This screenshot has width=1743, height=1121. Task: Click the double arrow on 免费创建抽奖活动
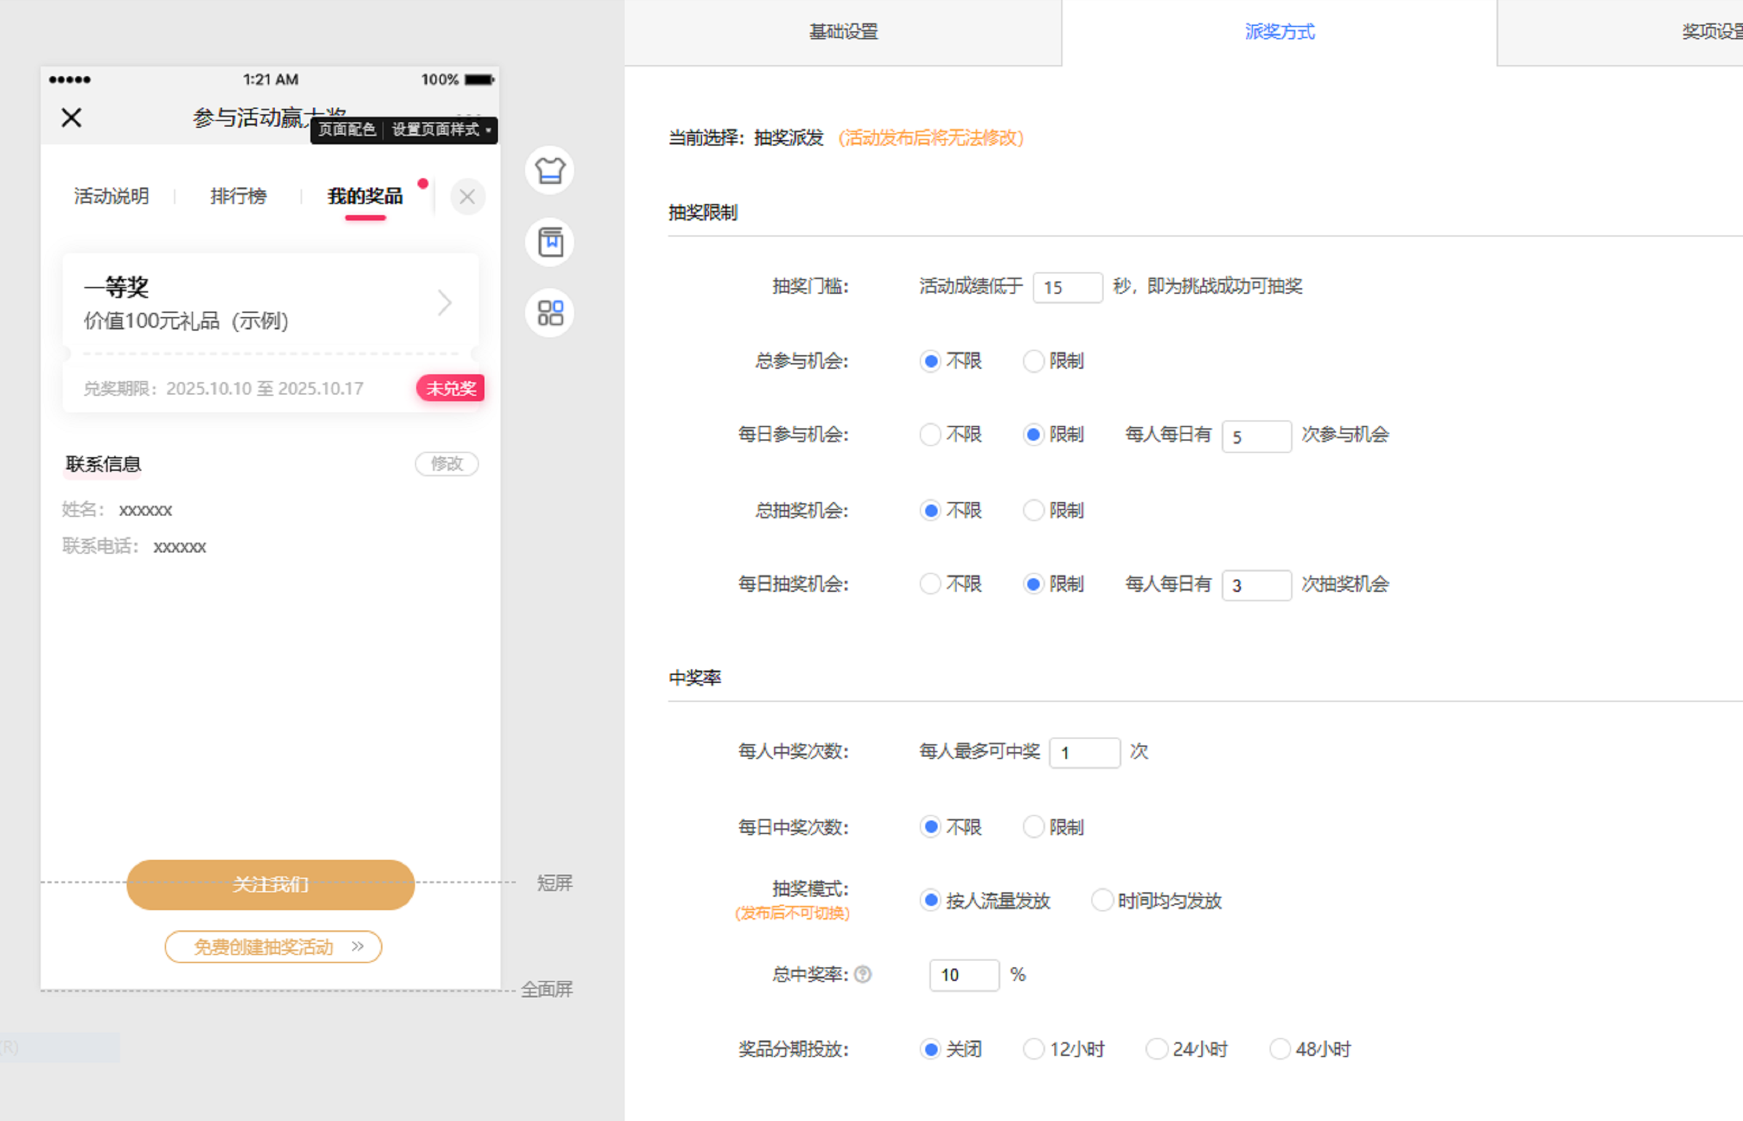(x=357, y=946)
